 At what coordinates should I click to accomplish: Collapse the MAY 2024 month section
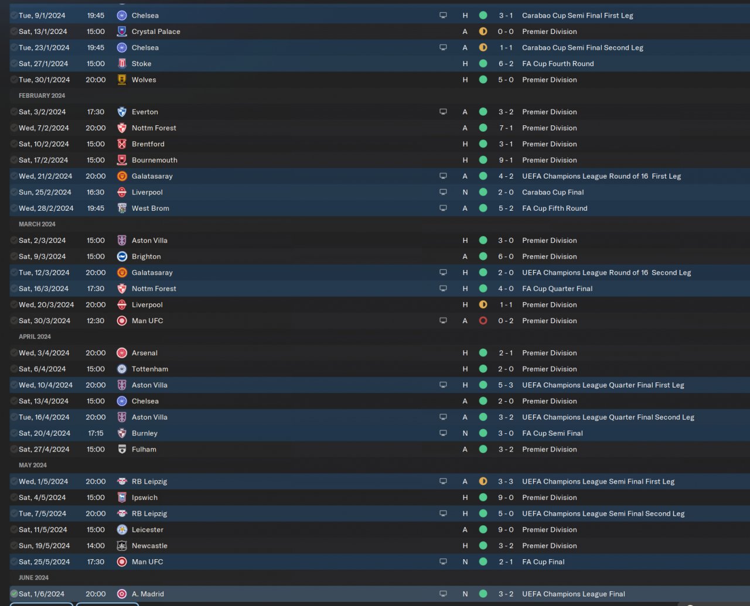pyautogui.click(x=33, y=465)
